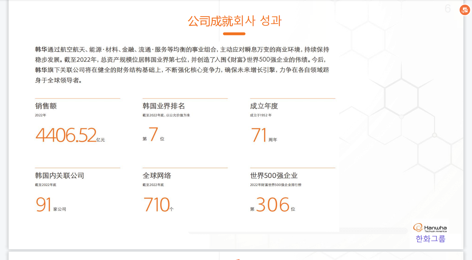Click the orange tricircle swirl in the Hanwha logo
Image resolution: width=472 pixels, height=260 pixels.
click(418, 228)
